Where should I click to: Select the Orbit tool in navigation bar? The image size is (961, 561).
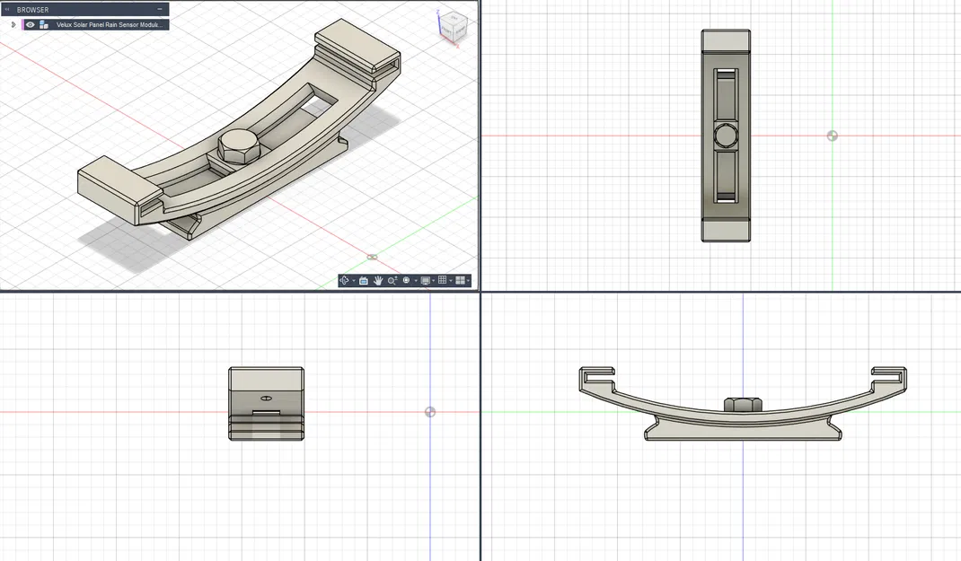coord(344,280)
